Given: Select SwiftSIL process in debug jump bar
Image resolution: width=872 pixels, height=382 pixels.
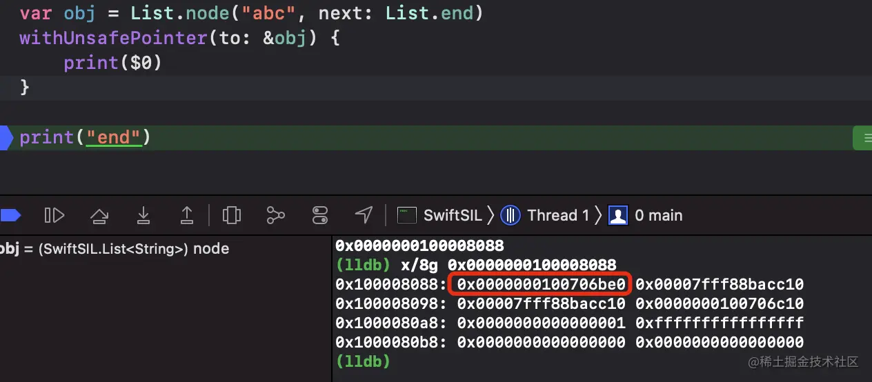Looking at the screenshot, I should tap(440, 216).
